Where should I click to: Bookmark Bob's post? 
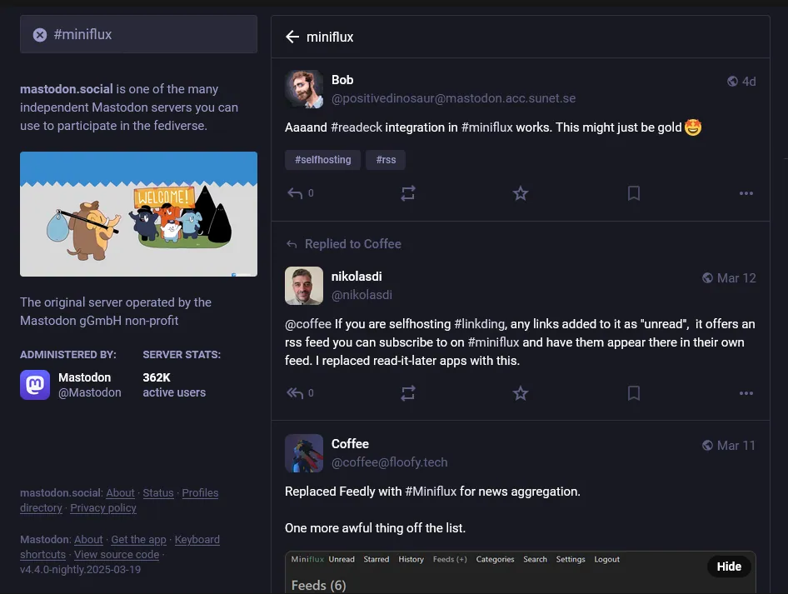tap(634, 193)
